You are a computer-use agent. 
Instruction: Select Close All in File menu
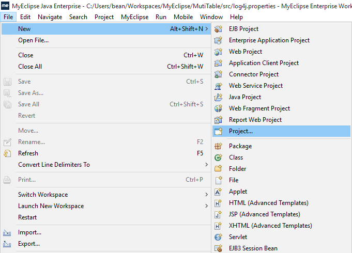tap(30, 67)
